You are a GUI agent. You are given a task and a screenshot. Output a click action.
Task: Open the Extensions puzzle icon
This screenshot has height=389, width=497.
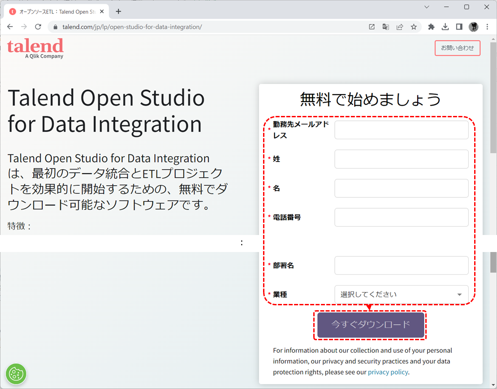431,27
